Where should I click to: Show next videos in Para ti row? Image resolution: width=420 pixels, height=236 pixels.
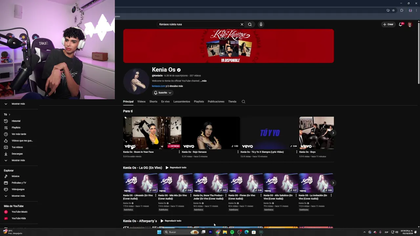(333, 133)
